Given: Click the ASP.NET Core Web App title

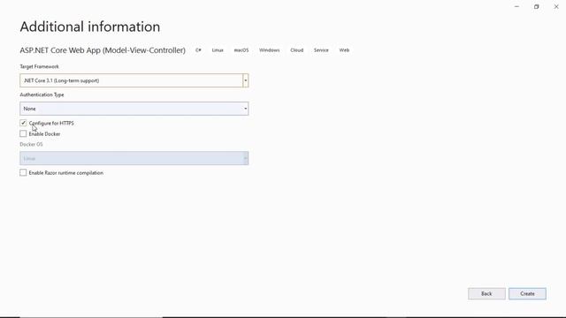Looking at the screenshot, I should click(x=103, y=50).
